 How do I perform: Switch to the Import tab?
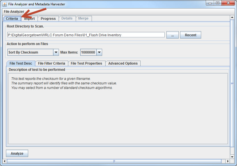click(29, 19)
